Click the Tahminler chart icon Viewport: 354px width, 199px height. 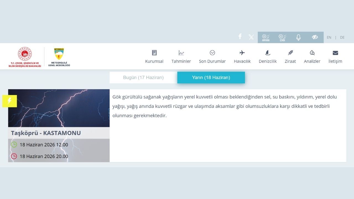point(181,53)
